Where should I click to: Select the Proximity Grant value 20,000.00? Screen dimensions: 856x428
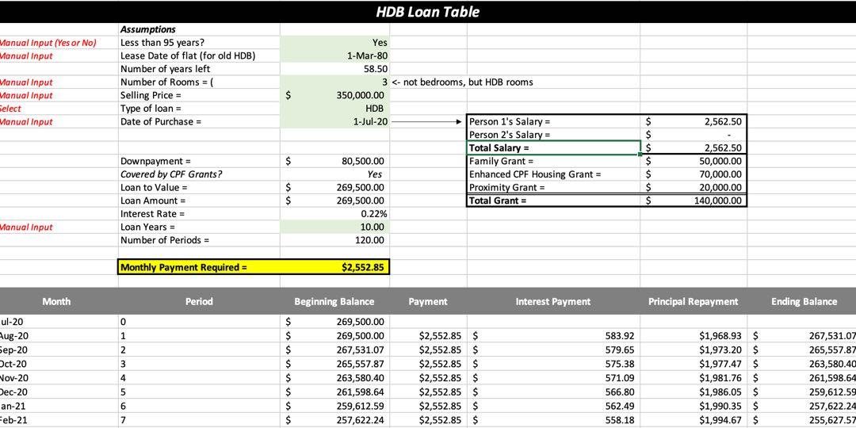click(694, 187)
